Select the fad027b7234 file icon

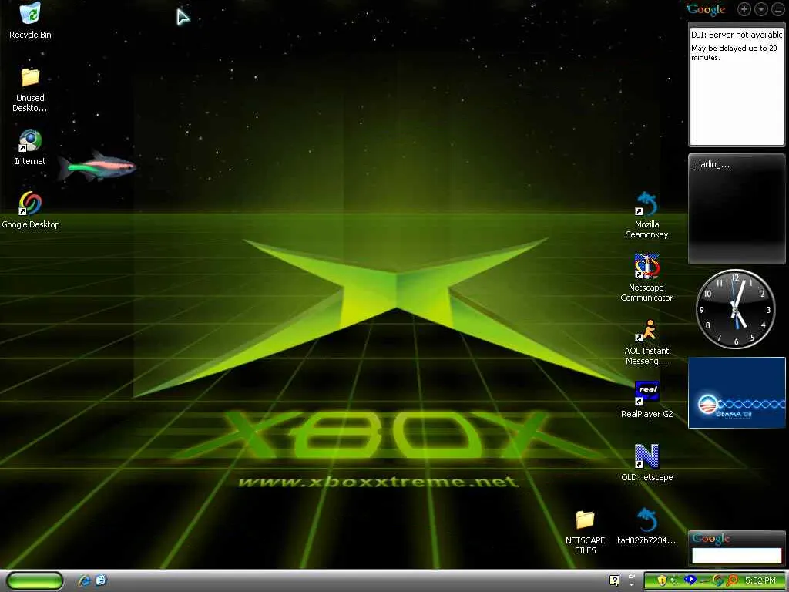click(x=646, y=526)
